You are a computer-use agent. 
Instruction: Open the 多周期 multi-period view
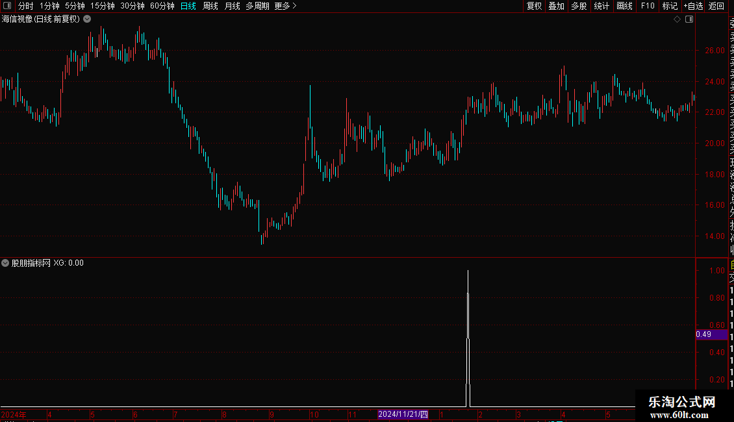pyautogui.click(x=257, y=6)
